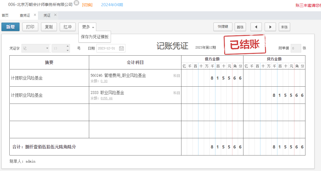Viewport: 321px width, 171px height.
Task: Open balance link 8155.66 under 职业风险基金
Action: click(106, 98)
